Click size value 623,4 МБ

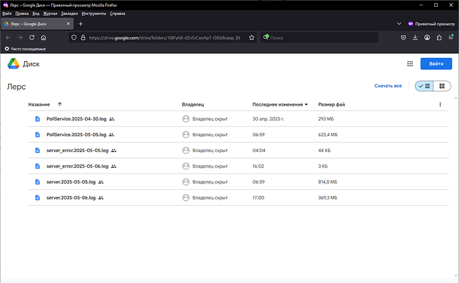(x=328, y=135)
